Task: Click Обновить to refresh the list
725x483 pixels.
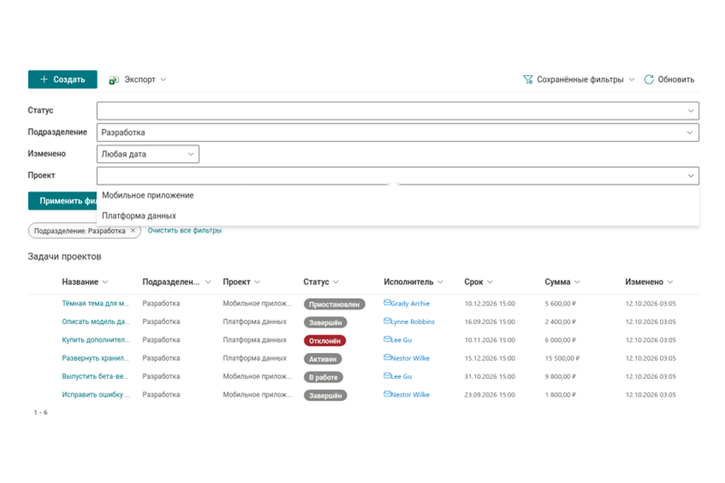Action: [669, 80]
